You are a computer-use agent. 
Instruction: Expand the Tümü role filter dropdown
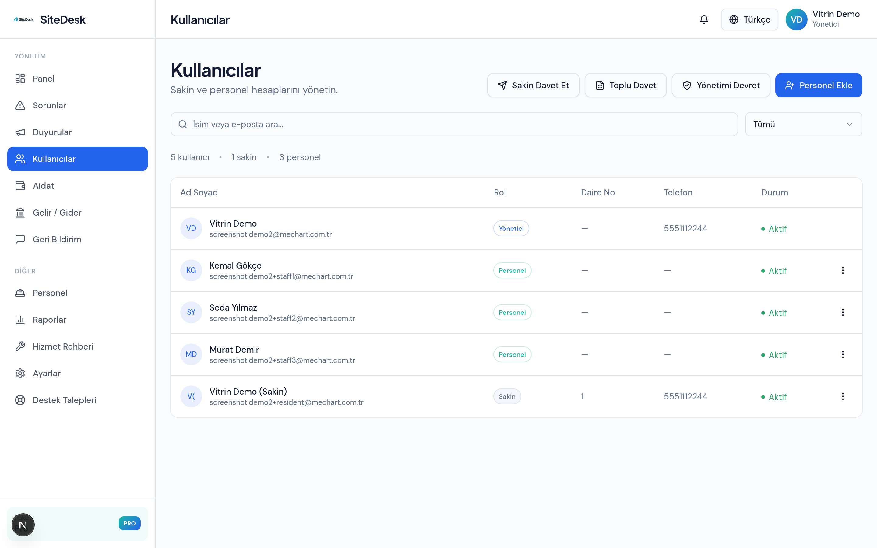(x=803, y=124)
